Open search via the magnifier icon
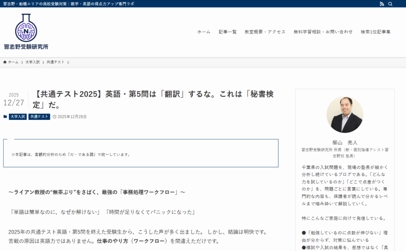 (x=391, y=4)
